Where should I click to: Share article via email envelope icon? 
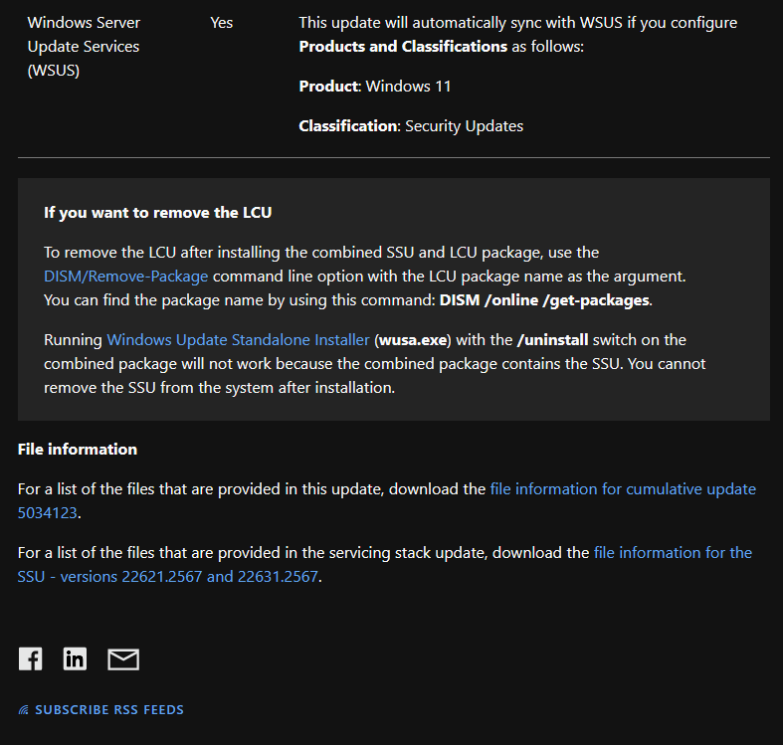[x=123, y=659]
